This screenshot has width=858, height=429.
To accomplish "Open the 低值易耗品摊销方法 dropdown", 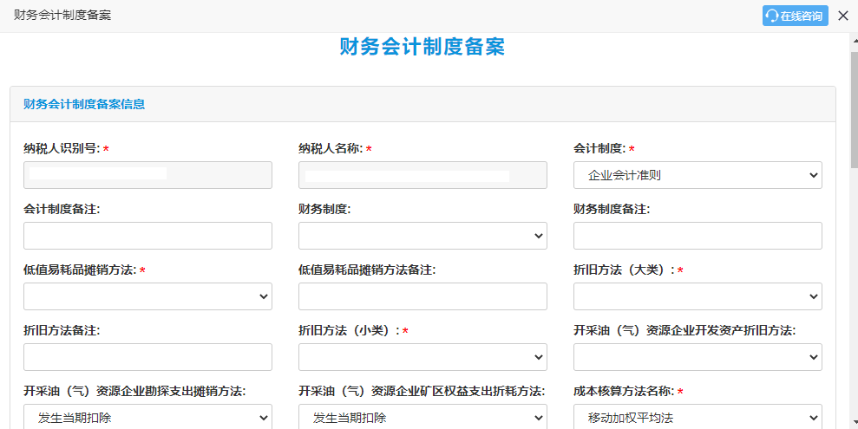I will (147, 296).
